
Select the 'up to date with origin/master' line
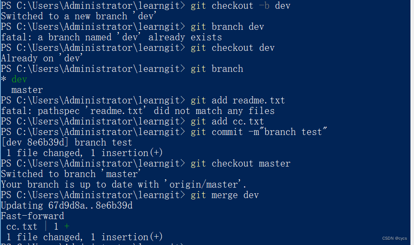pyautogui.click(x=124, y=185)
